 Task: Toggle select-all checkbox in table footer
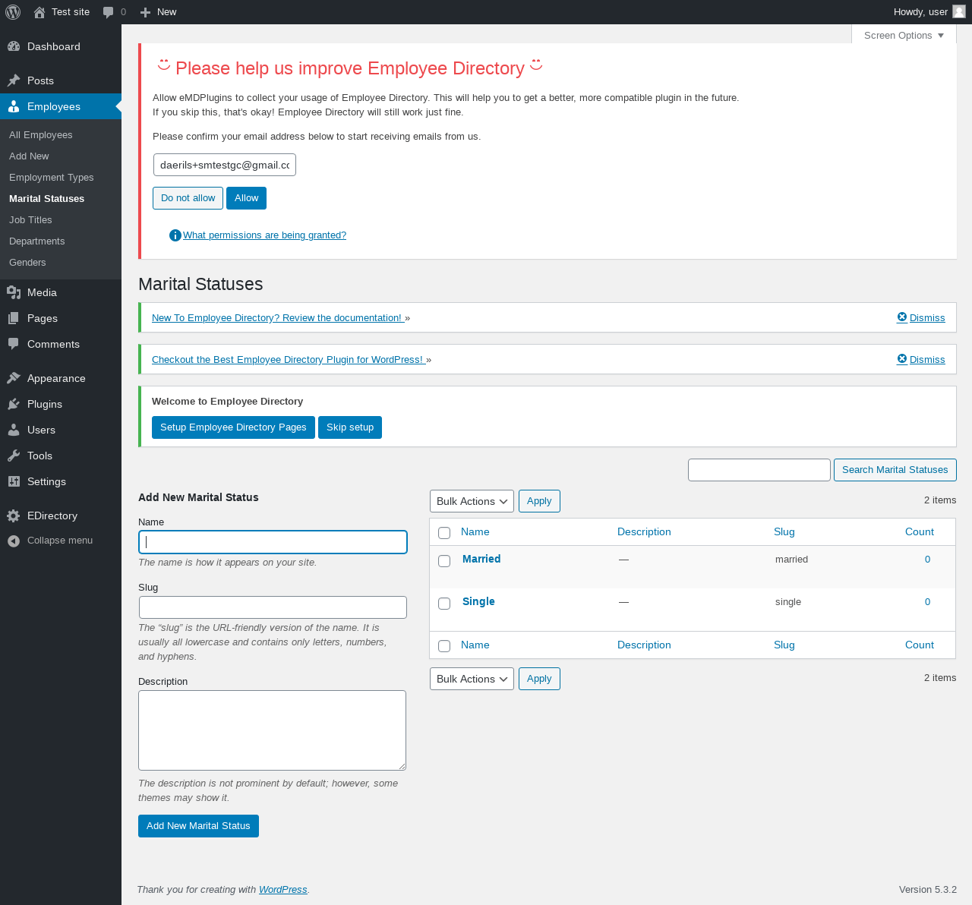tap(444, 646)
